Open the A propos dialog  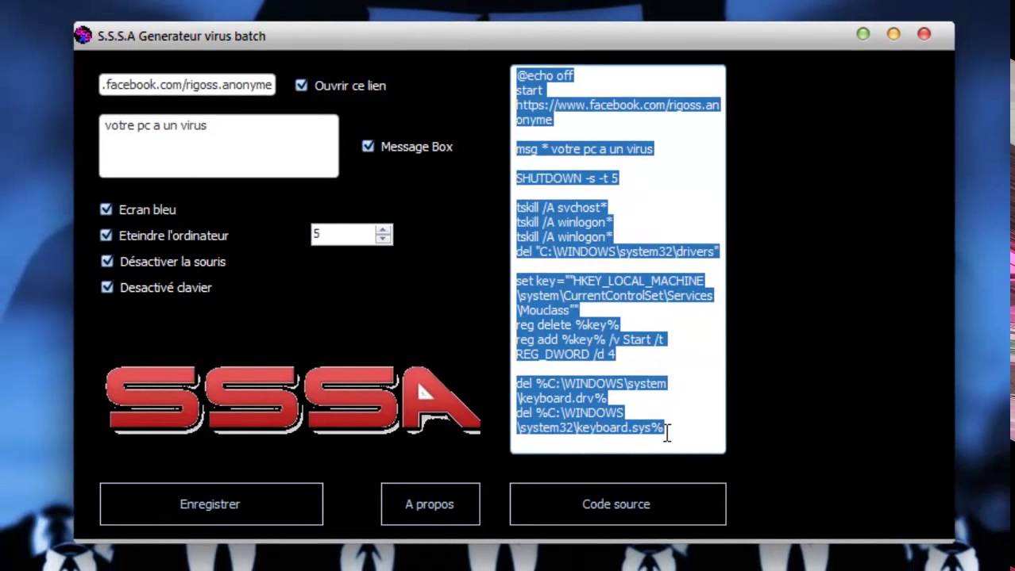[x=430, y=504]
